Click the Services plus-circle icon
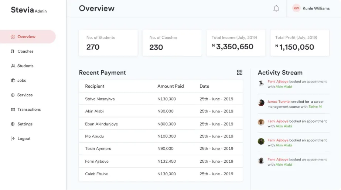This screenshot has height=190, width=341. click(x=13, y=95)
